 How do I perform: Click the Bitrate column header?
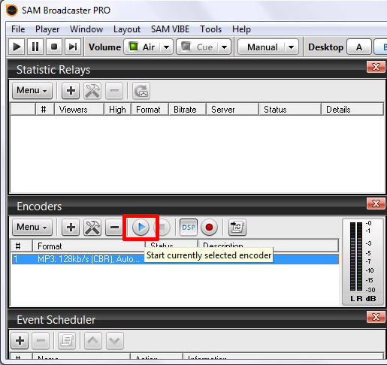click(187, 110)
